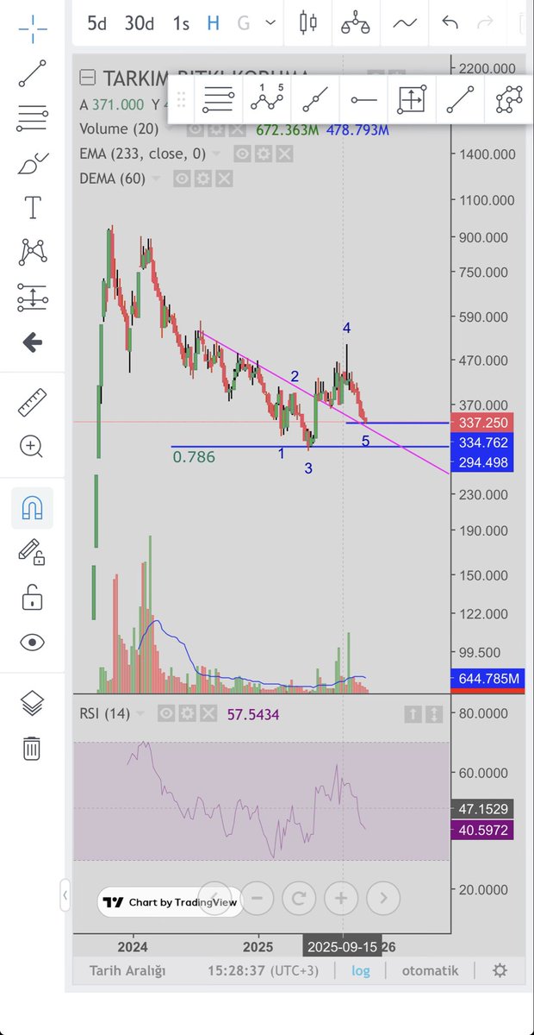Open the Fibonacci tools in left sidebar

[x=32, y=118]
